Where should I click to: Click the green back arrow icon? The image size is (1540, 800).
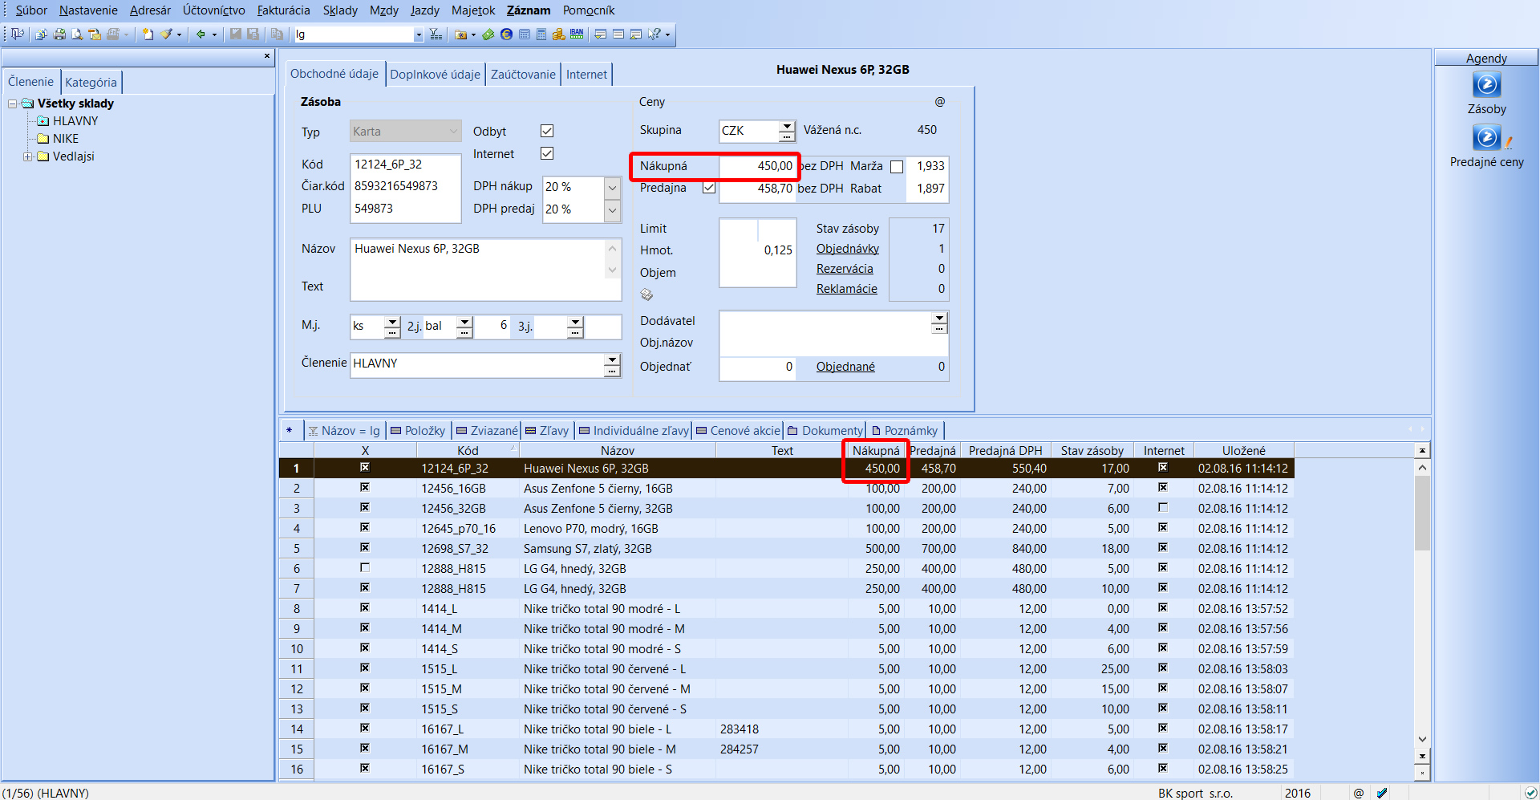tap(201, 34)
